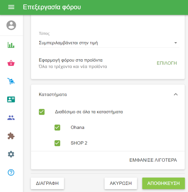Click ΕΜΦΑΝΙΣΕ ΛΙΓΟΤΕΡΑ to show fewer stores
This screenshot has width=188, height=192.
[153, 160]
